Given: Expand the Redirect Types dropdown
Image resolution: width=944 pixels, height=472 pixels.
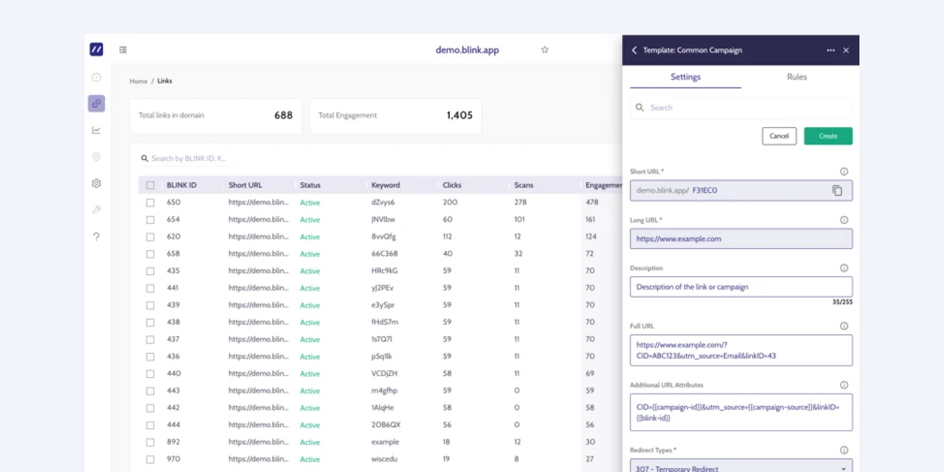Looking at the screenshot, I should tap(741, 467).
